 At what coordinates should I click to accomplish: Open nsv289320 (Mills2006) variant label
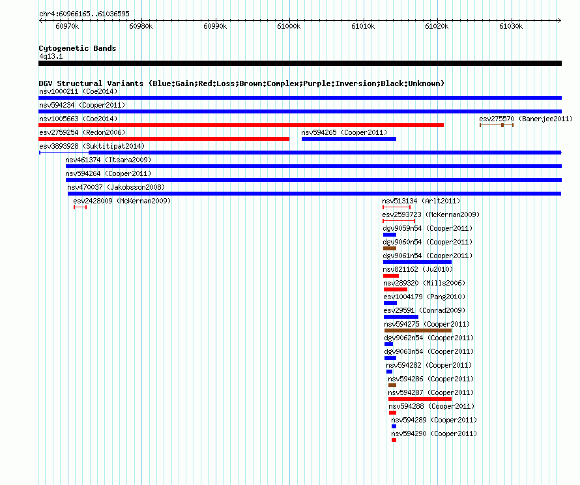pyautogui.click(x=425, y=283)
